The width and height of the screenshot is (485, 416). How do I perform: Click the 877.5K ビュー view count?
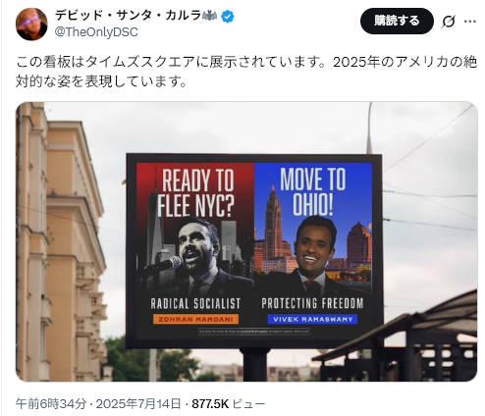click(x=229, y=404)
